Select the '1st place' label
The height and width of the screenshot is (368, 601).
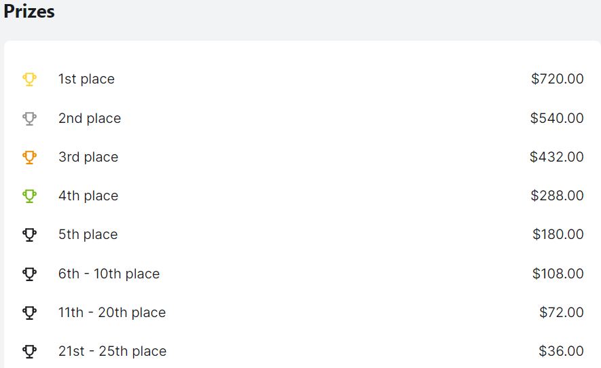point(87,79)
